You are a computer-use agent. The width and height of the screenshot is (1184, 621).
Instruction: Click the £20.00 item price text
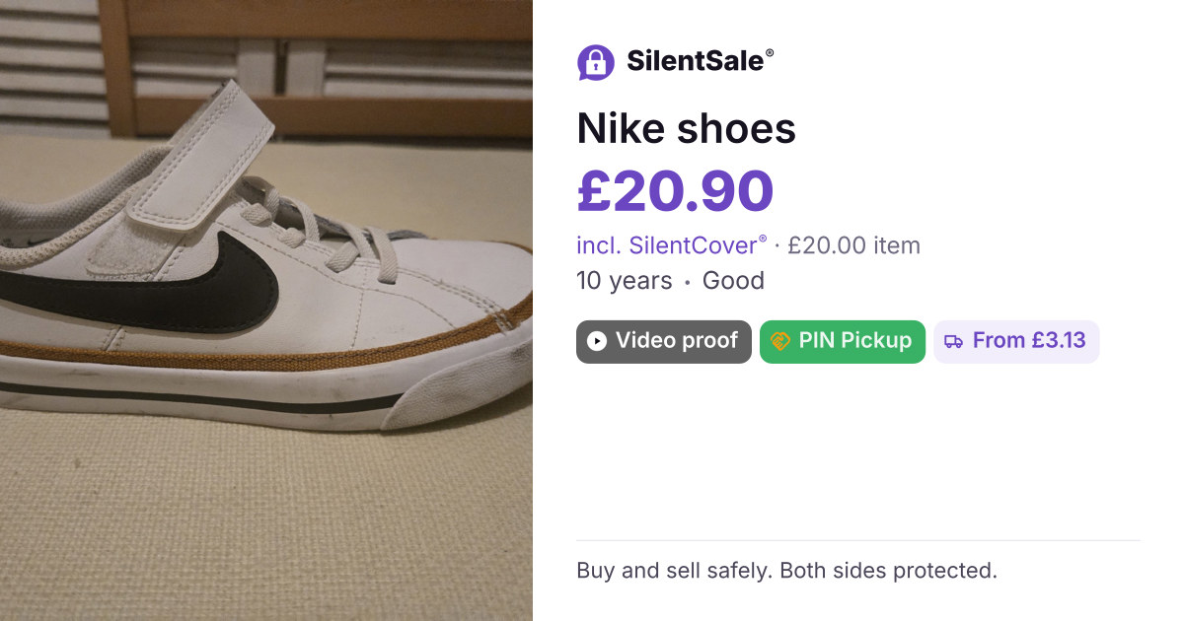[854, 245]
